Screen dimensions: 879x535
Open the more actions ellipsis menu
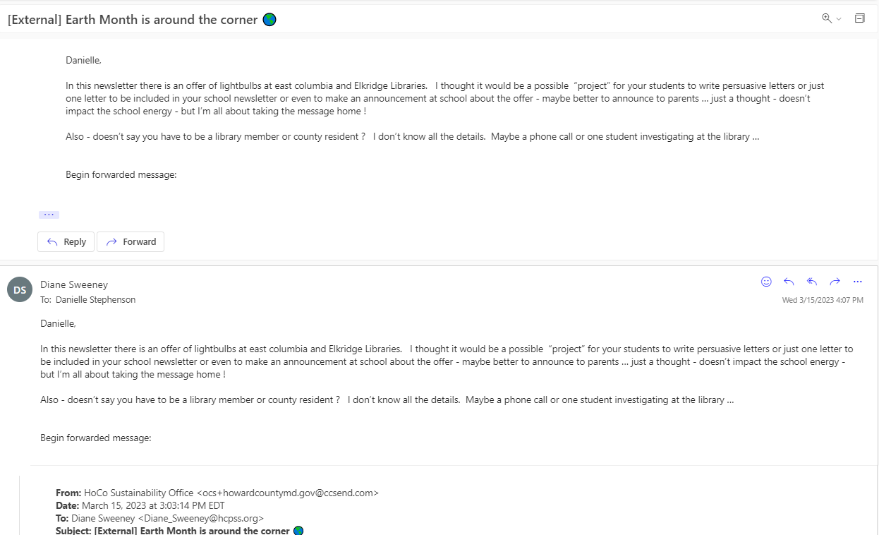858,282
